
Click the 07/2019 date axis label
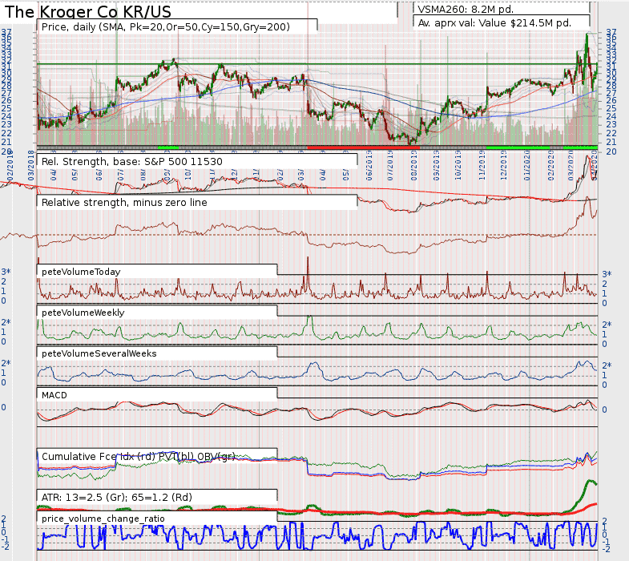(x=390, y=165)
